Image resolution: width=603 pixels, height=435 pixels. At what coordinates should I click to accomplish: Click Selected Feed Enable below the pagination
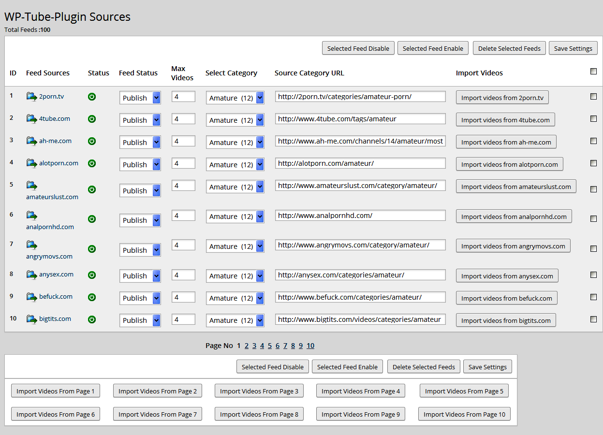(347, 367)
